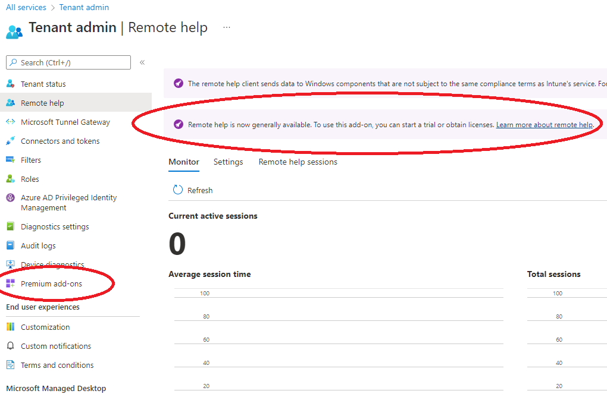Click the Tenant admin people icon in header
Viewport: 607px width, 397px height.
click(14, 31)
